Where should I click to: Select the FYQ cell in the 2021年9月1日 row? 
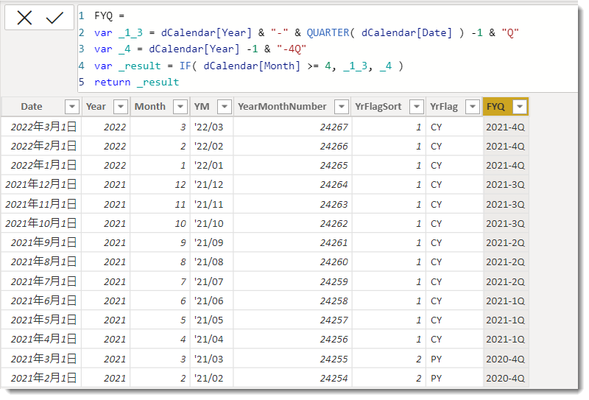(505, 242)
